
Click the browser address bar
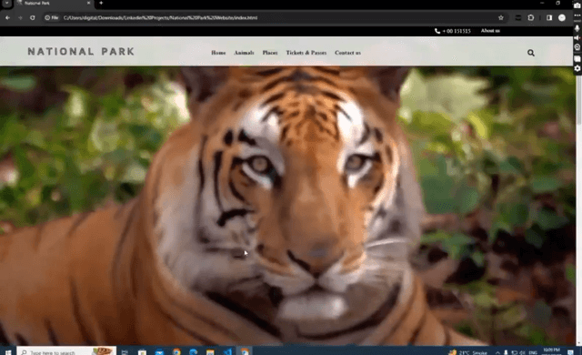275,17
